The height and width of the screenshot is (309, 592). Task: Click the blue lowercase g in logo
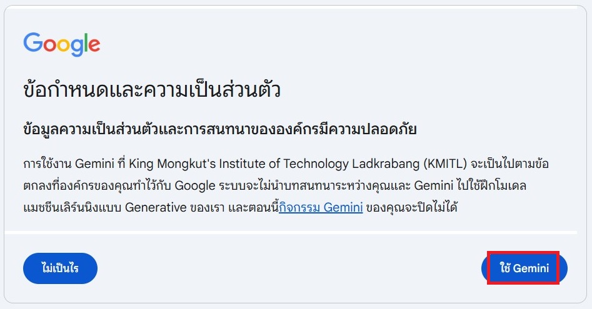77,47
